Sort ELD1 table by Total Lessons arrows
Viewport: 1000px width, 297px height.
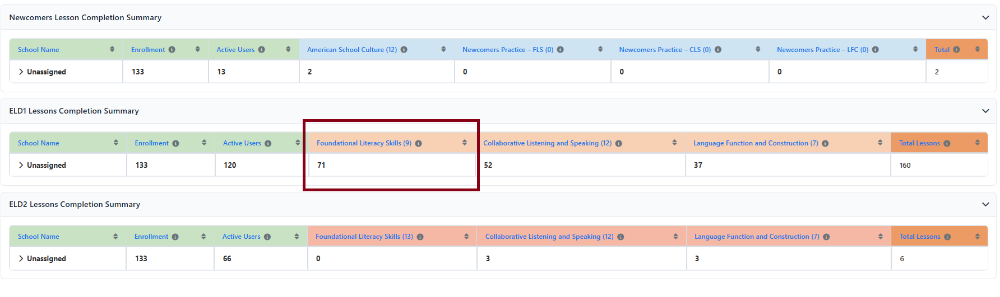[x=978, y=143]
